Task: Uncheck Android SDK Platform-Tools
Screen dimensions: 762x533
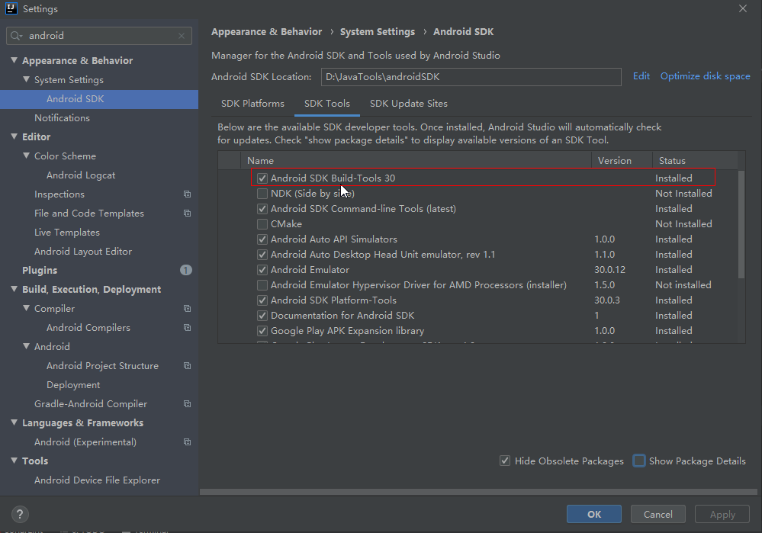Action: coord(262,300)
